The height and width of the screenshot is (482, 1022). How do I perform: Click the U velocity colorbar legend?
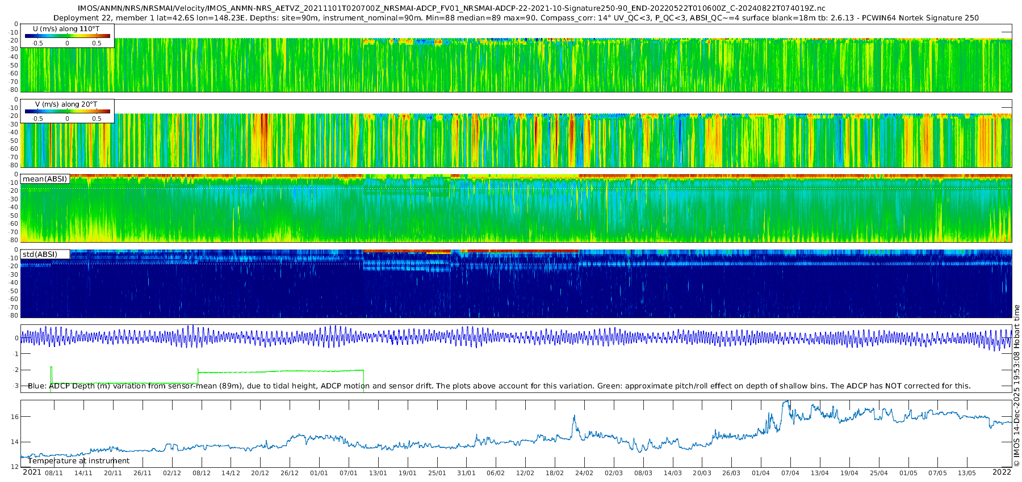tap(67, 36)
